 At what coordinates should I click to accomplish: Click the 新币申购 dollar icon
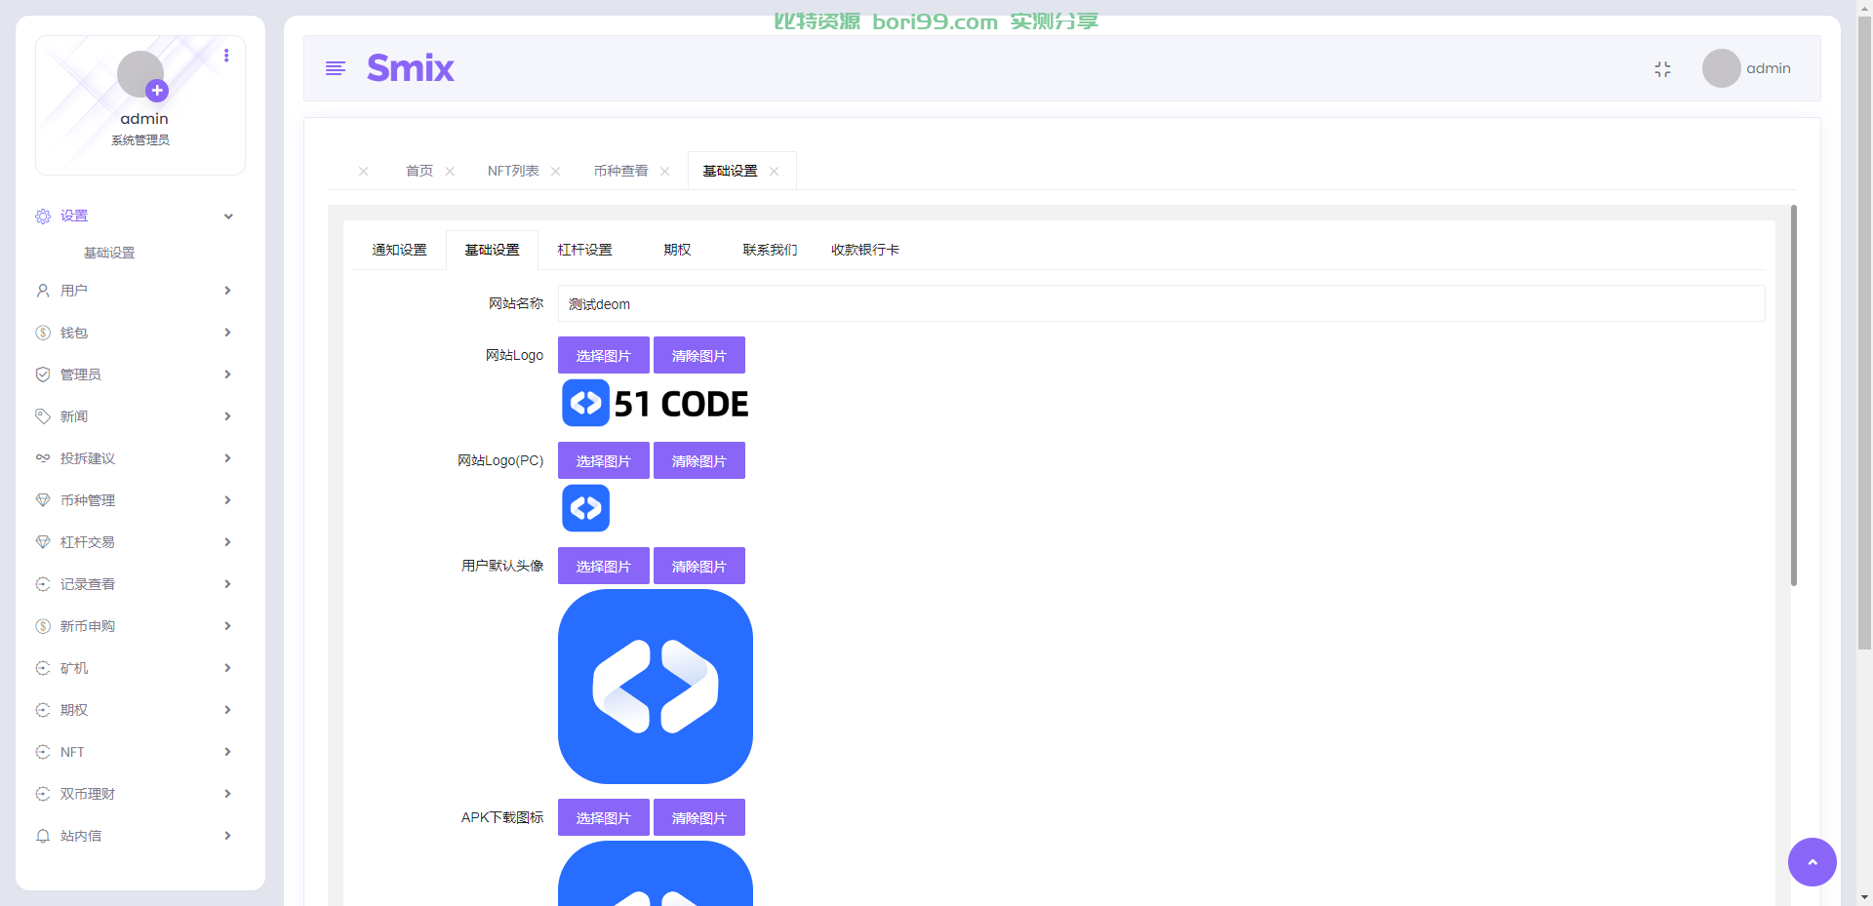[43, 626]
